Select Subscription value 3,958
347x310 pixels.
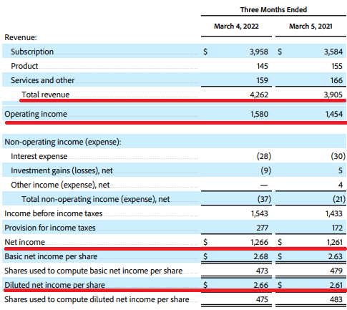pos(259,52)
